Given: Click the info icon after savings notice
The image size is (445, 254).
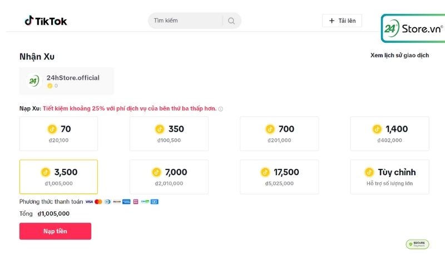Looking at the screenshot, I should pos(220,109).
